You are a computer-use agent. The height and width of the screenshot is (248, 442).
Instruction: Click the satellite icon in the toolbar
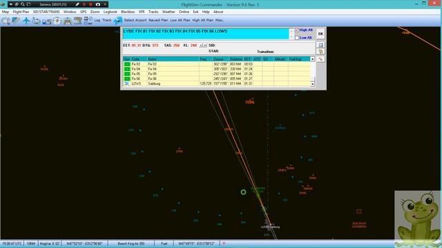tap(16, 20)
